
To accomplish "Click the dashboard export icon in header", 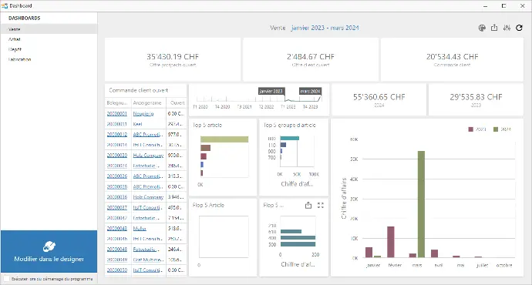I will pyautogui.click(x=494, y=28).
